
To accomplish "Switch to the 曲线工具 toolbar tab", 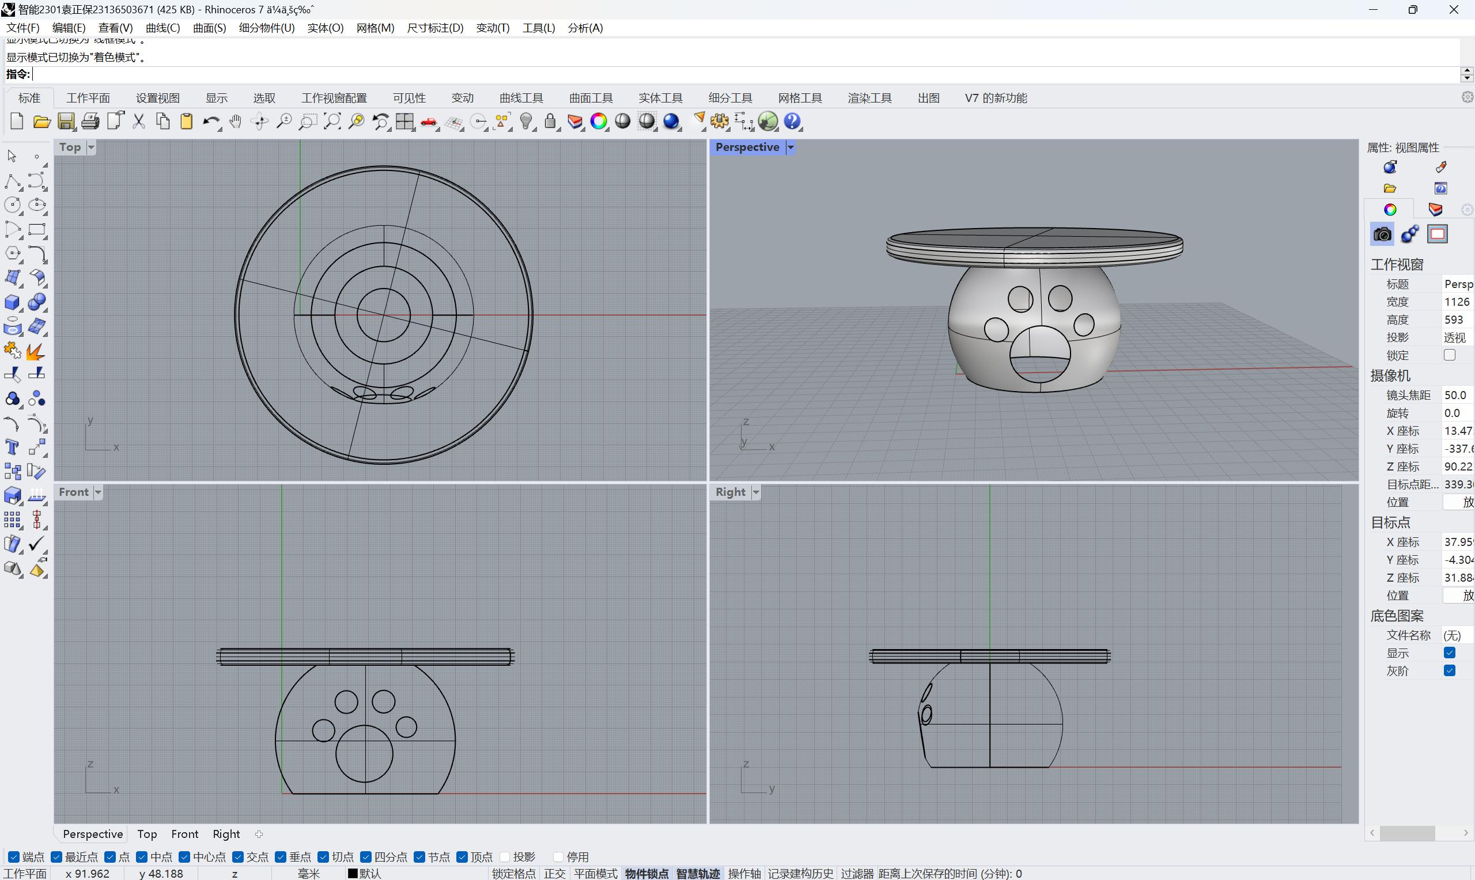I will click(x=521, y=98).
